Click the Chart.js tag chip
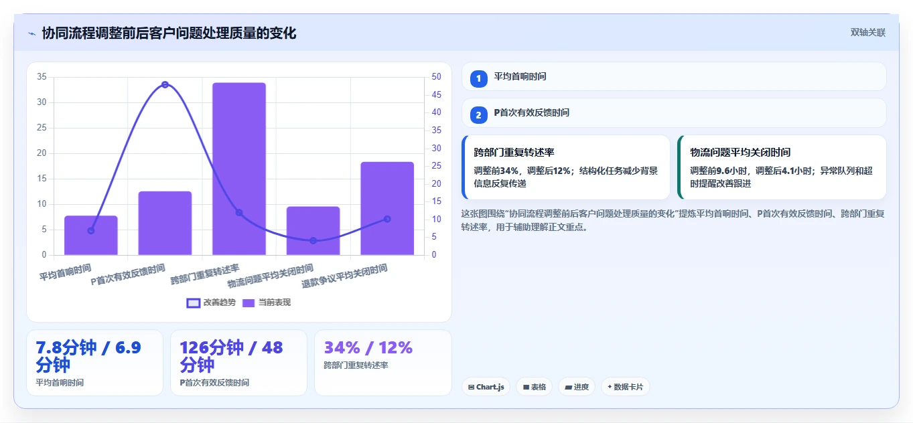 [x=486, y=387]
